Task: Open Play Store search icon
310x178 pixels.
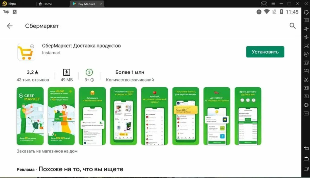Action: click(x=292, y=26)
